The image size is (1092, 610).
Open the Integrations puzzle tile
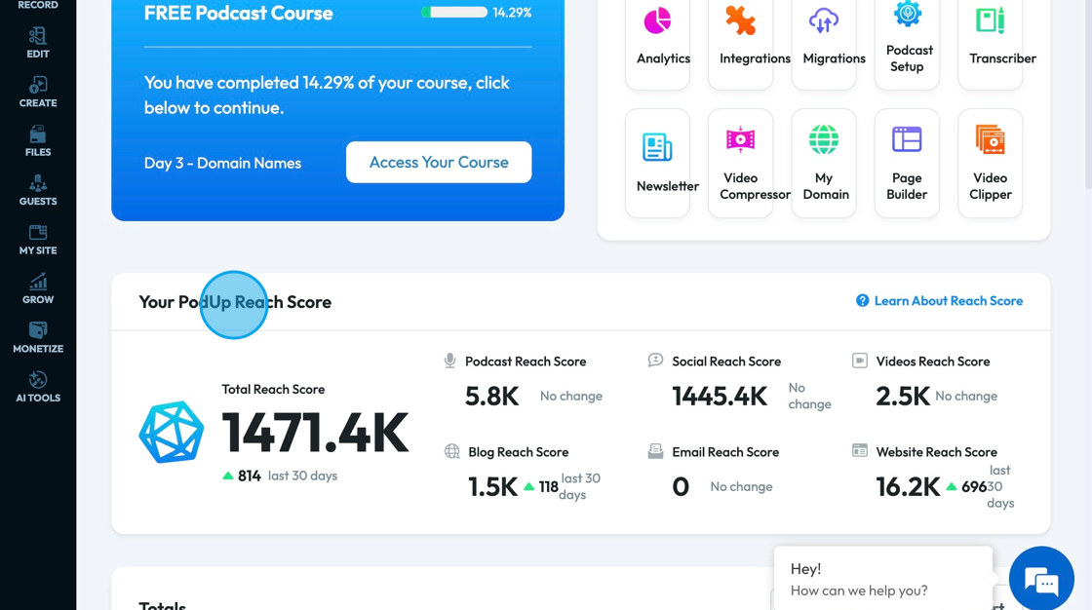tap(740, 40)
